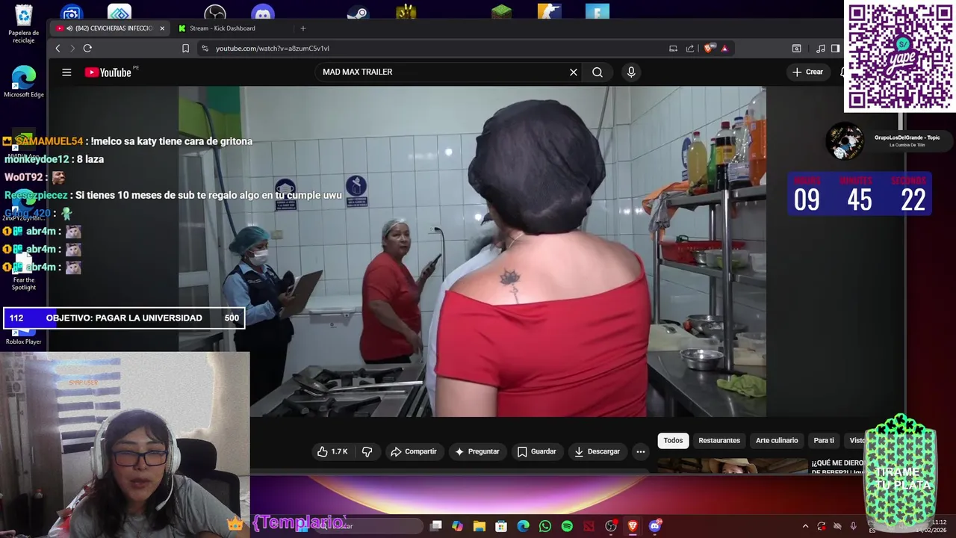The height and width of the screenshot is (538, 956).
Task: Click the OBJETIVO: PAGAR LA UNIVERSIDAD goal bar
Action: [124, 318]
